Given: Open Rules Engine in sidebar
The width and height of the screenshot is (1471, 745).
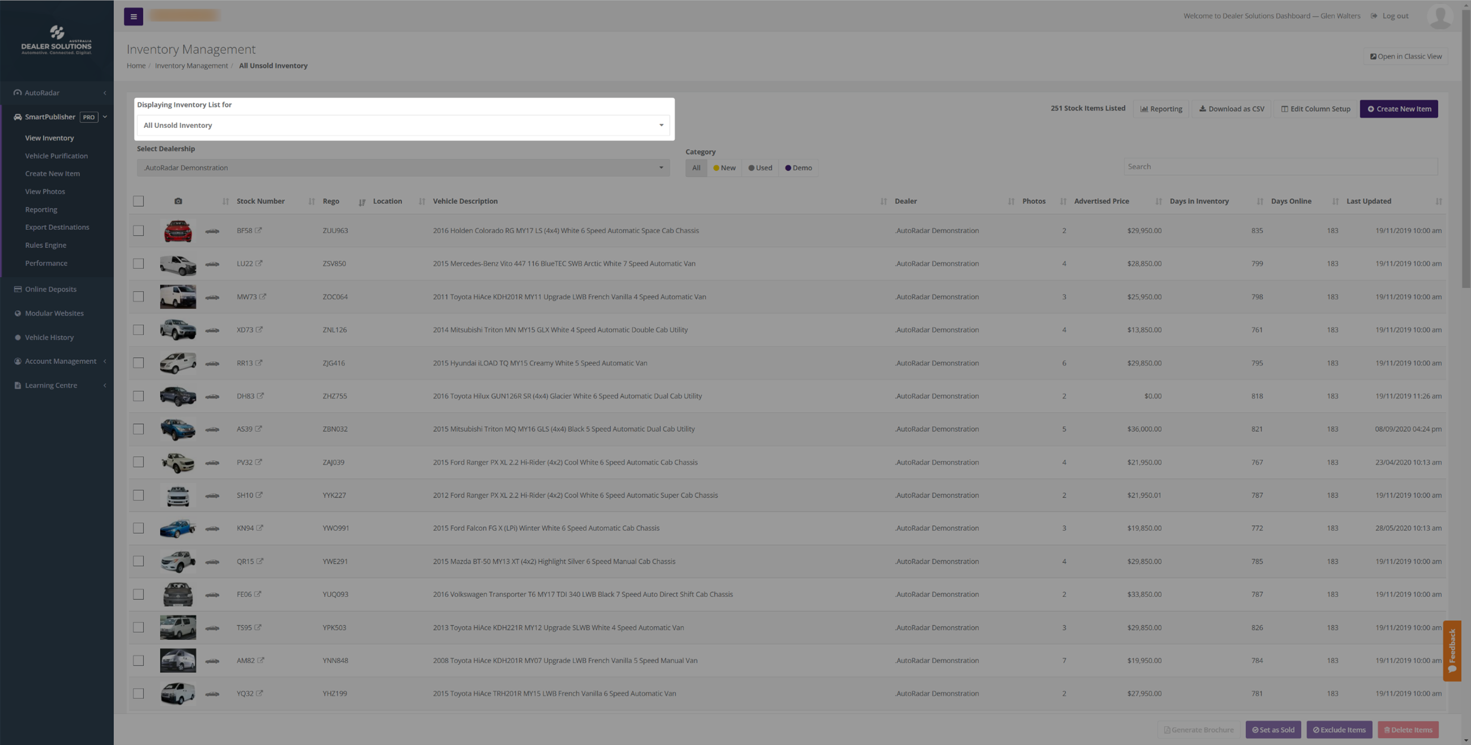Looking at the screenshot, I should click(x=46, y=245).
